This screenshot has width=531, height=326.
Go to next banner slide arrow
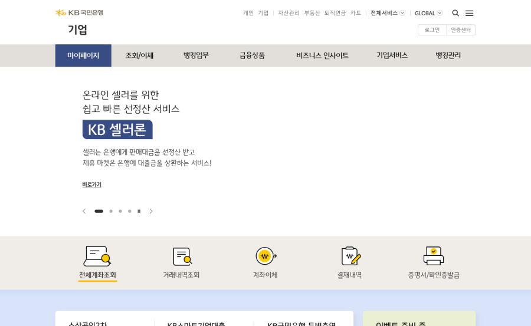151,211
